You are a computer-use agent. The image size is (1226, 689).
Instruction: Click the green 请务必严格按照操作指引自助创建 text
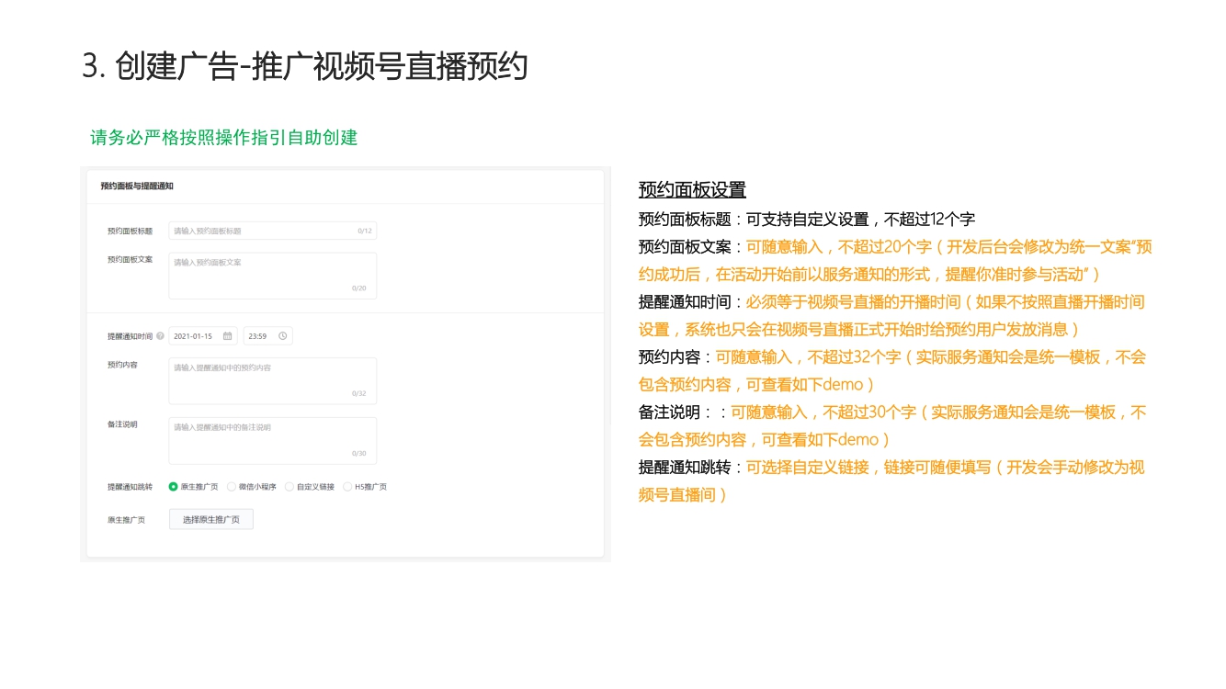pos(223,138)
